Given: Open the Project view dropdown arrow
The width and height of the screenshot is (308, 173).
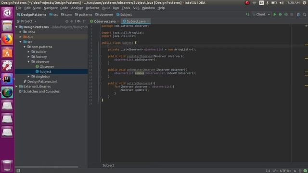Looking at the screenshot, I should coord(35,21).
